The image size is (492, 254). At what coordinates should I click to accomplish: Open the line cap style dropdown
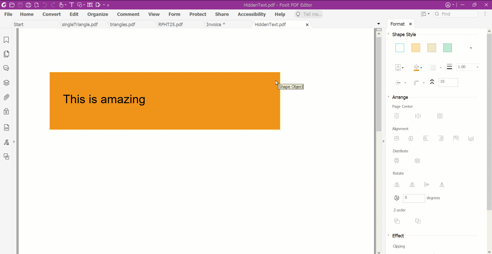[x=405, y=83]
